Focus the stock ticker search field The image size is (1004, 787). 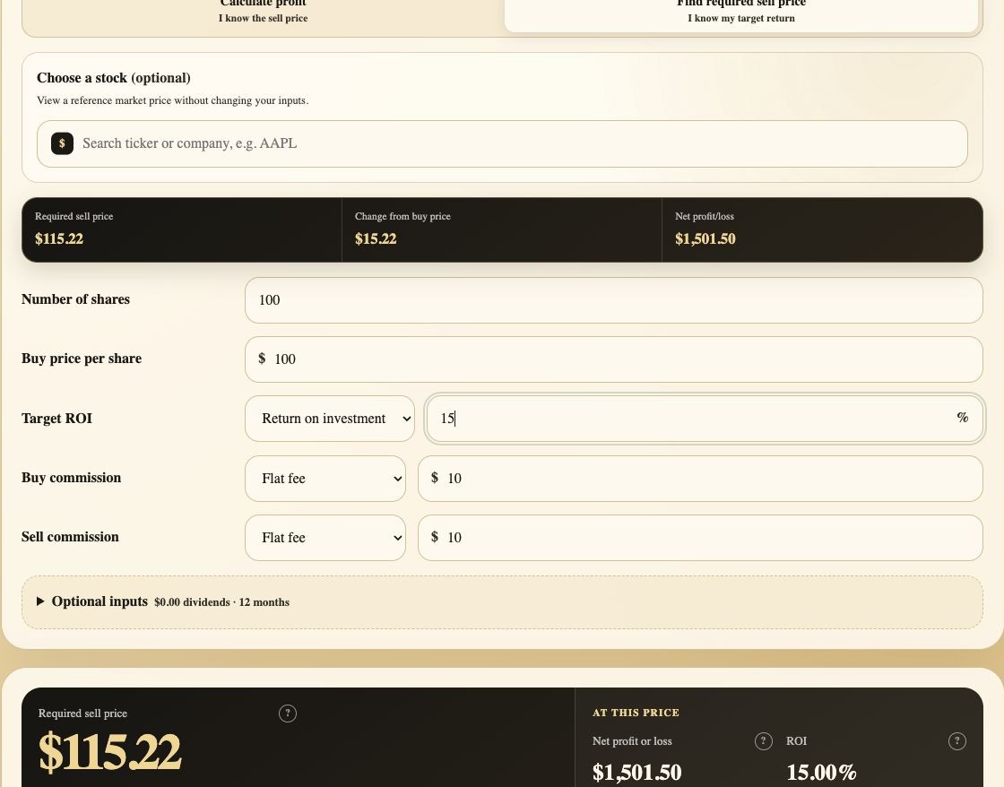pyautogui.click(x=502, y=143)
